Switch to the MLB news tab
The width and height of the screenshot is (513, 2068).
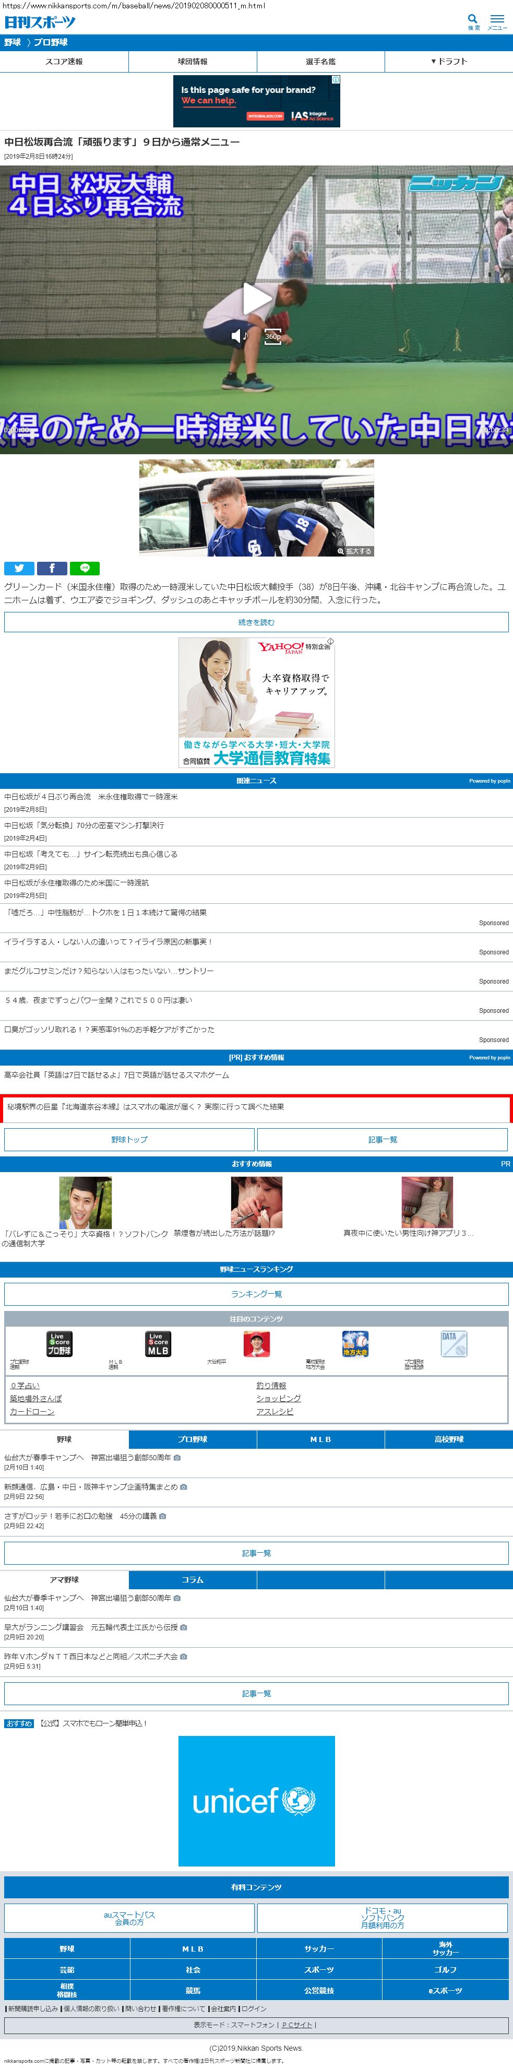pyautogui.click(x=320, y=1439)
